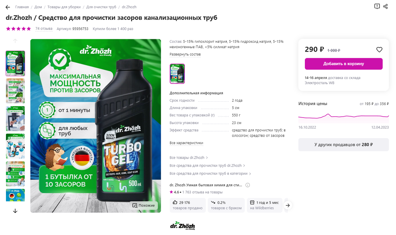Click the report issue speech-bubble icon

377,6
